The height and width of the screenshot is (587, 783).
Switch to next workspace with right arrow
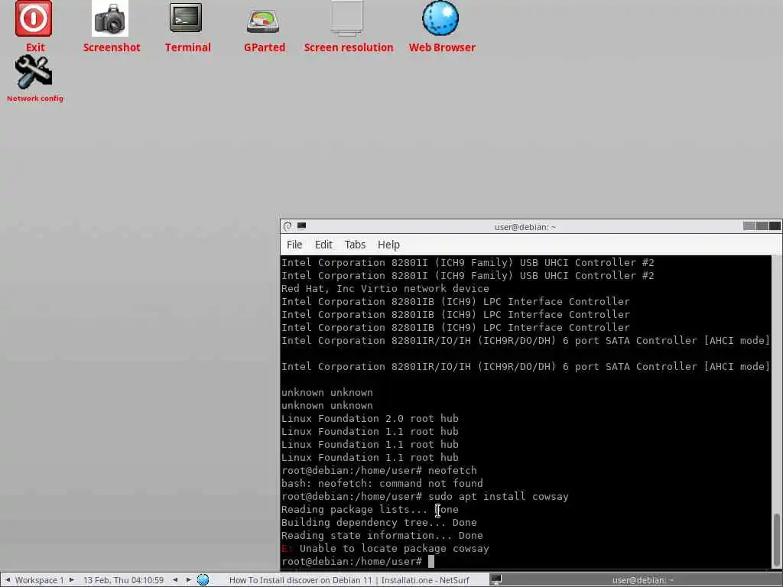[x=71, y=579]
